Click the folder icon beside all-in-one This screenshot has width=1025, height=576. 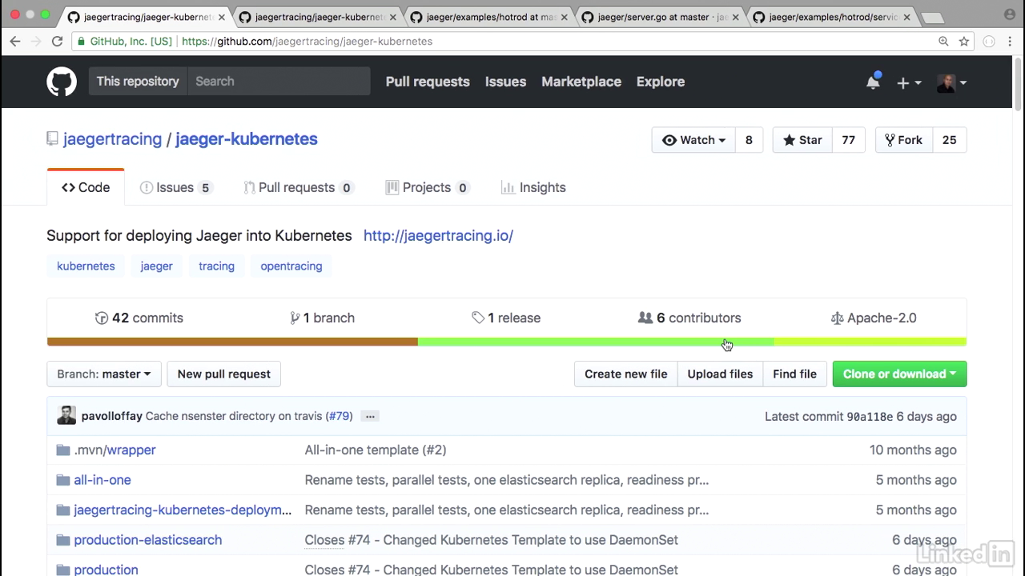(63, 480)
